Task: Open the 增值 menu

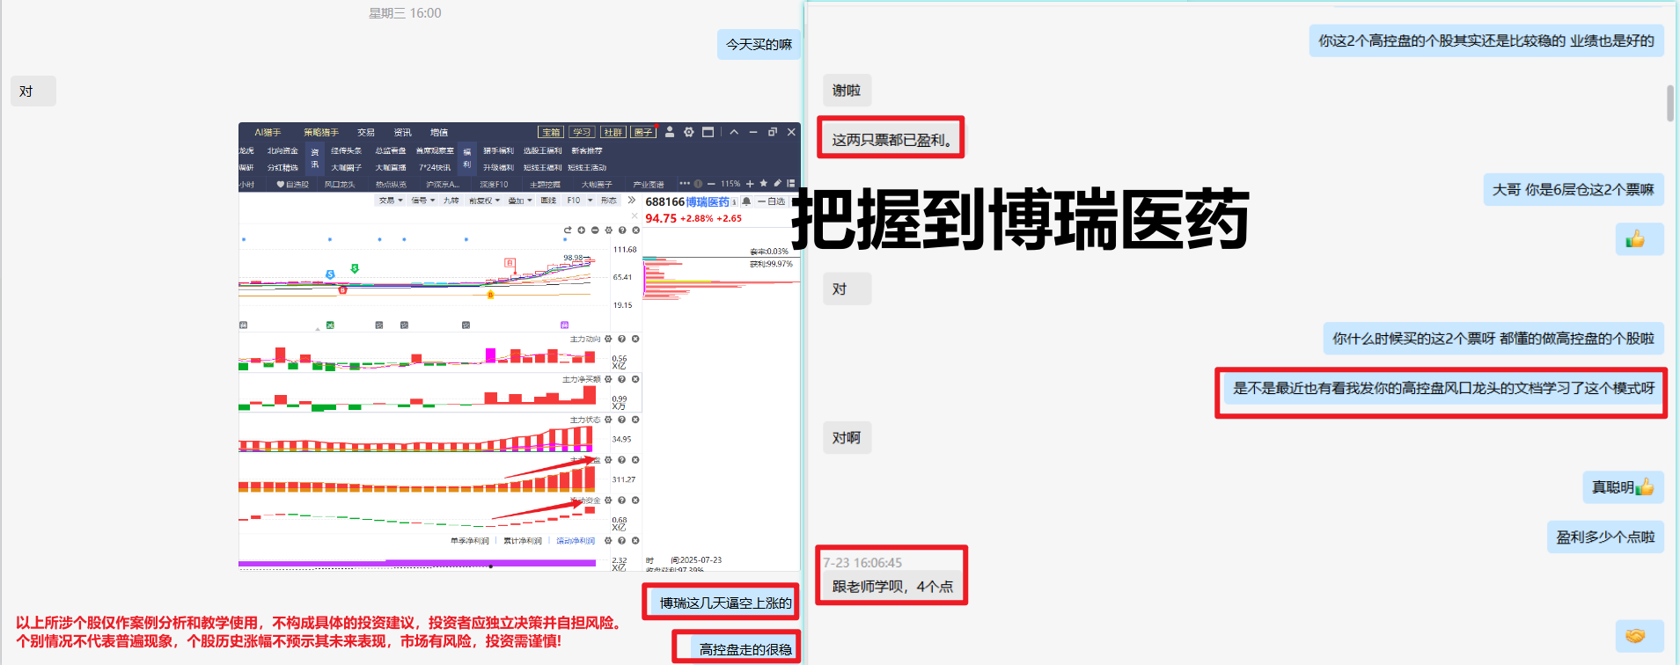Action: pos(439,132)
